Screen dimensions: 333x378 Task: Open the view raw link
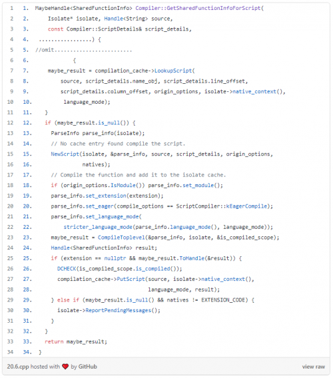coord(313,367)
